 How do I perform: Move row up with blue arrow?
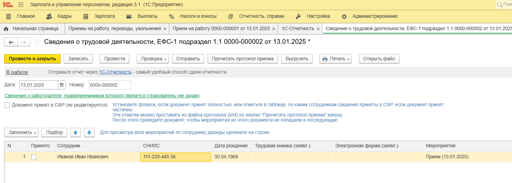click(x=75, y=133)
